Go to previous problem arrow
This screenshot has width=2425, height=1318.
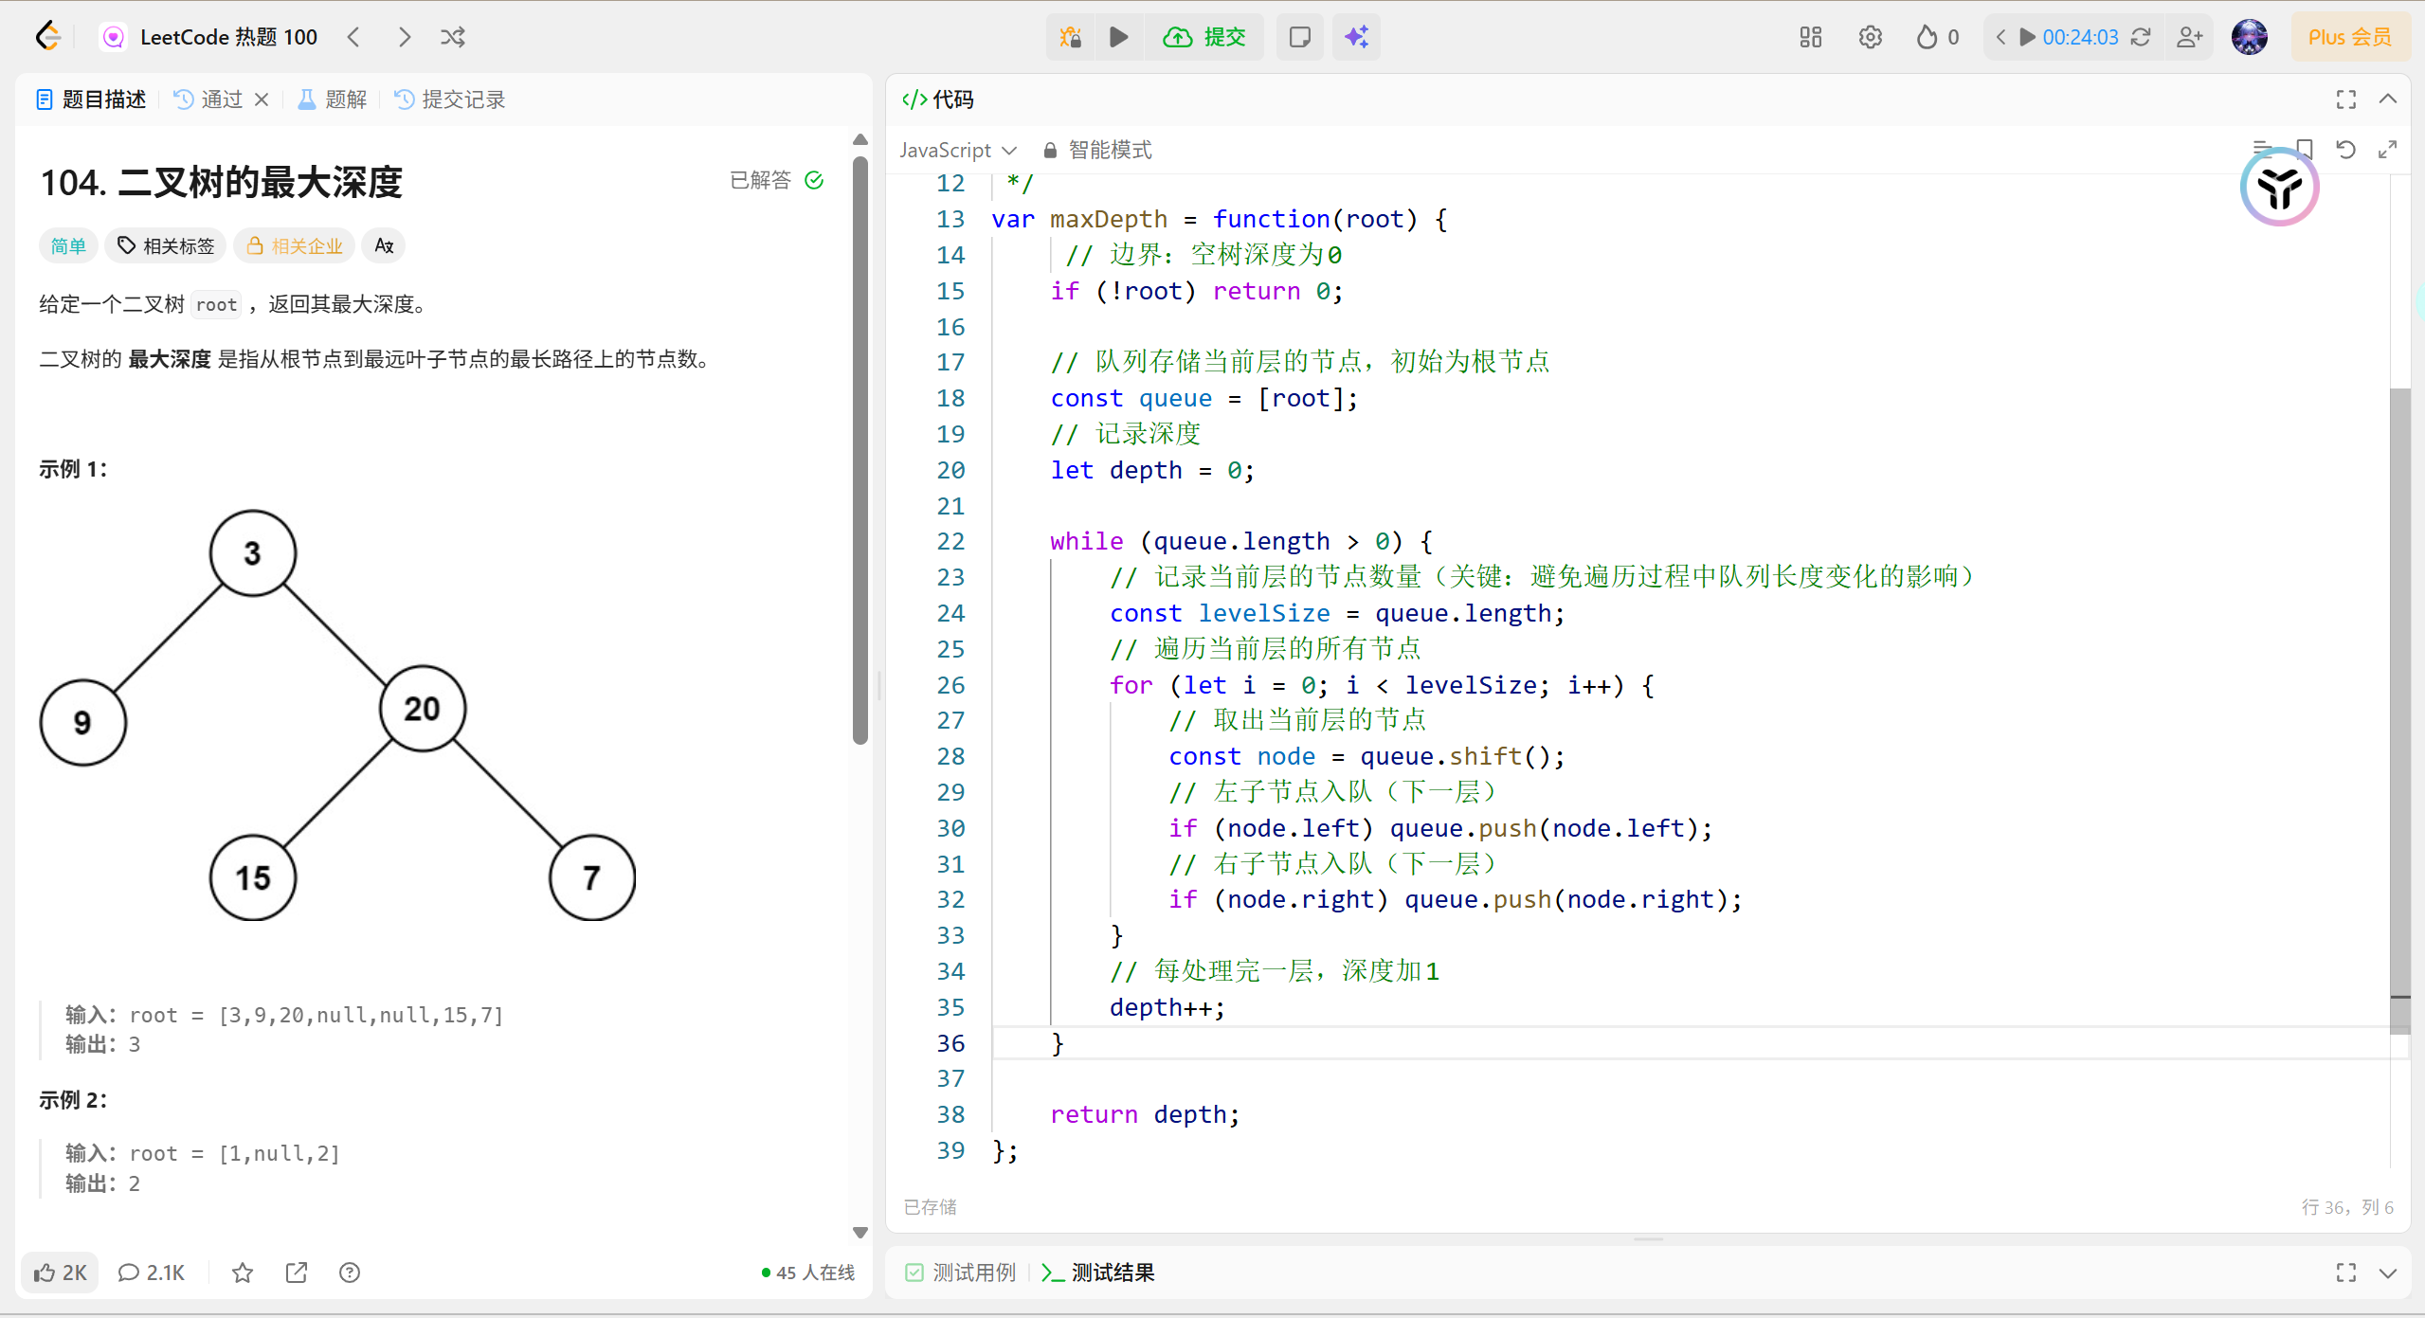[x=353, y=37]
